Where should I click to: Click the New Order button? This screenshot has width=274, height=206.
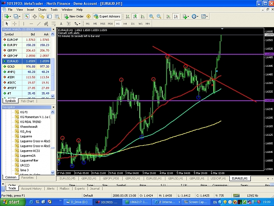pos(74,16)
